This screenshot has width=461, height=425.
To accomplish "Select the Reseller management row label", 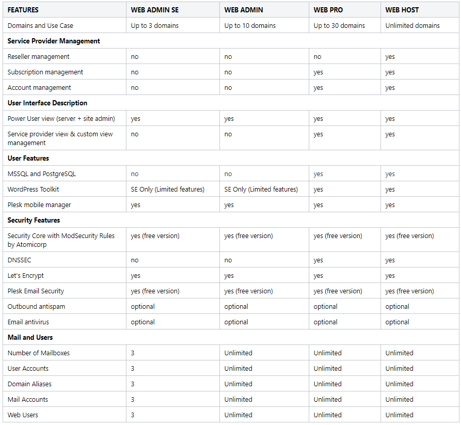I will click(39, 56).
